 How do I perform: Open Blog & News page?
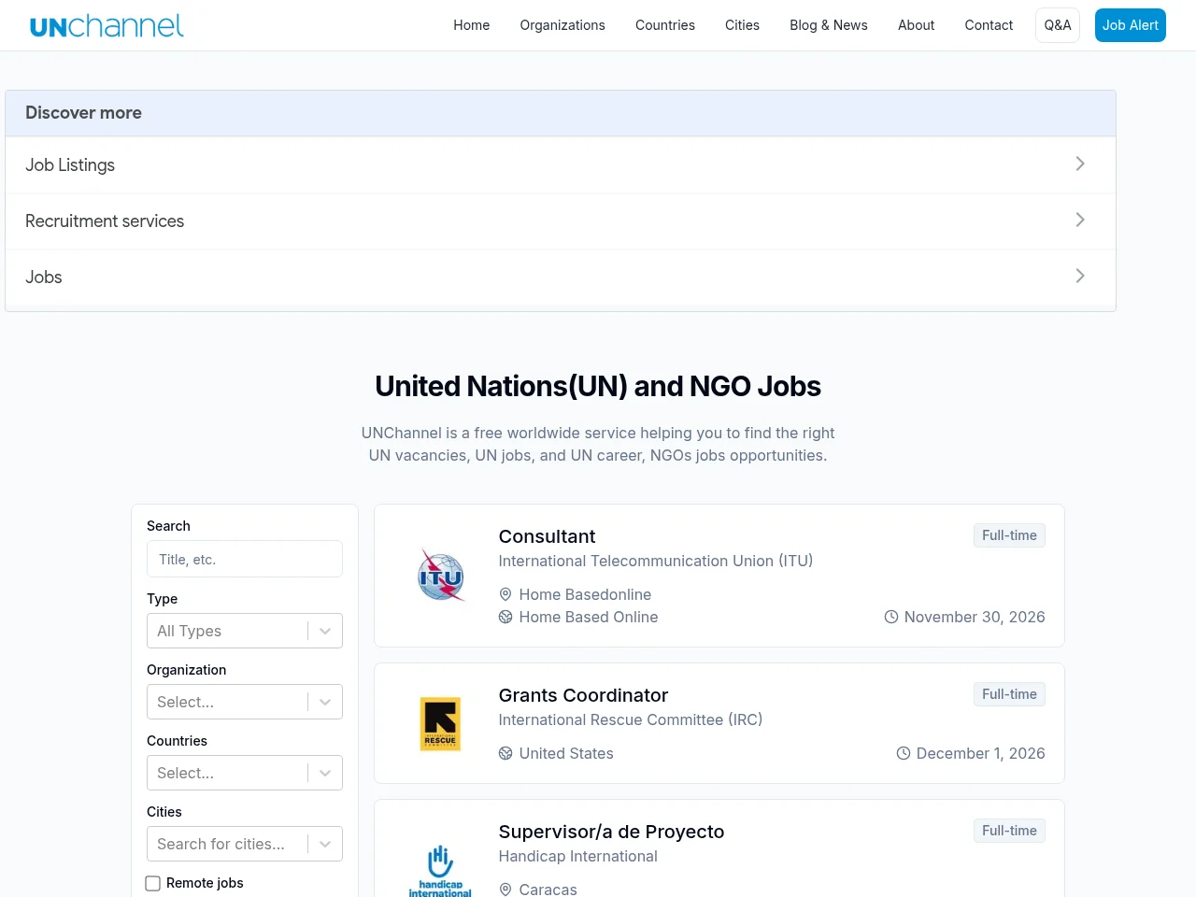[829, 25]
